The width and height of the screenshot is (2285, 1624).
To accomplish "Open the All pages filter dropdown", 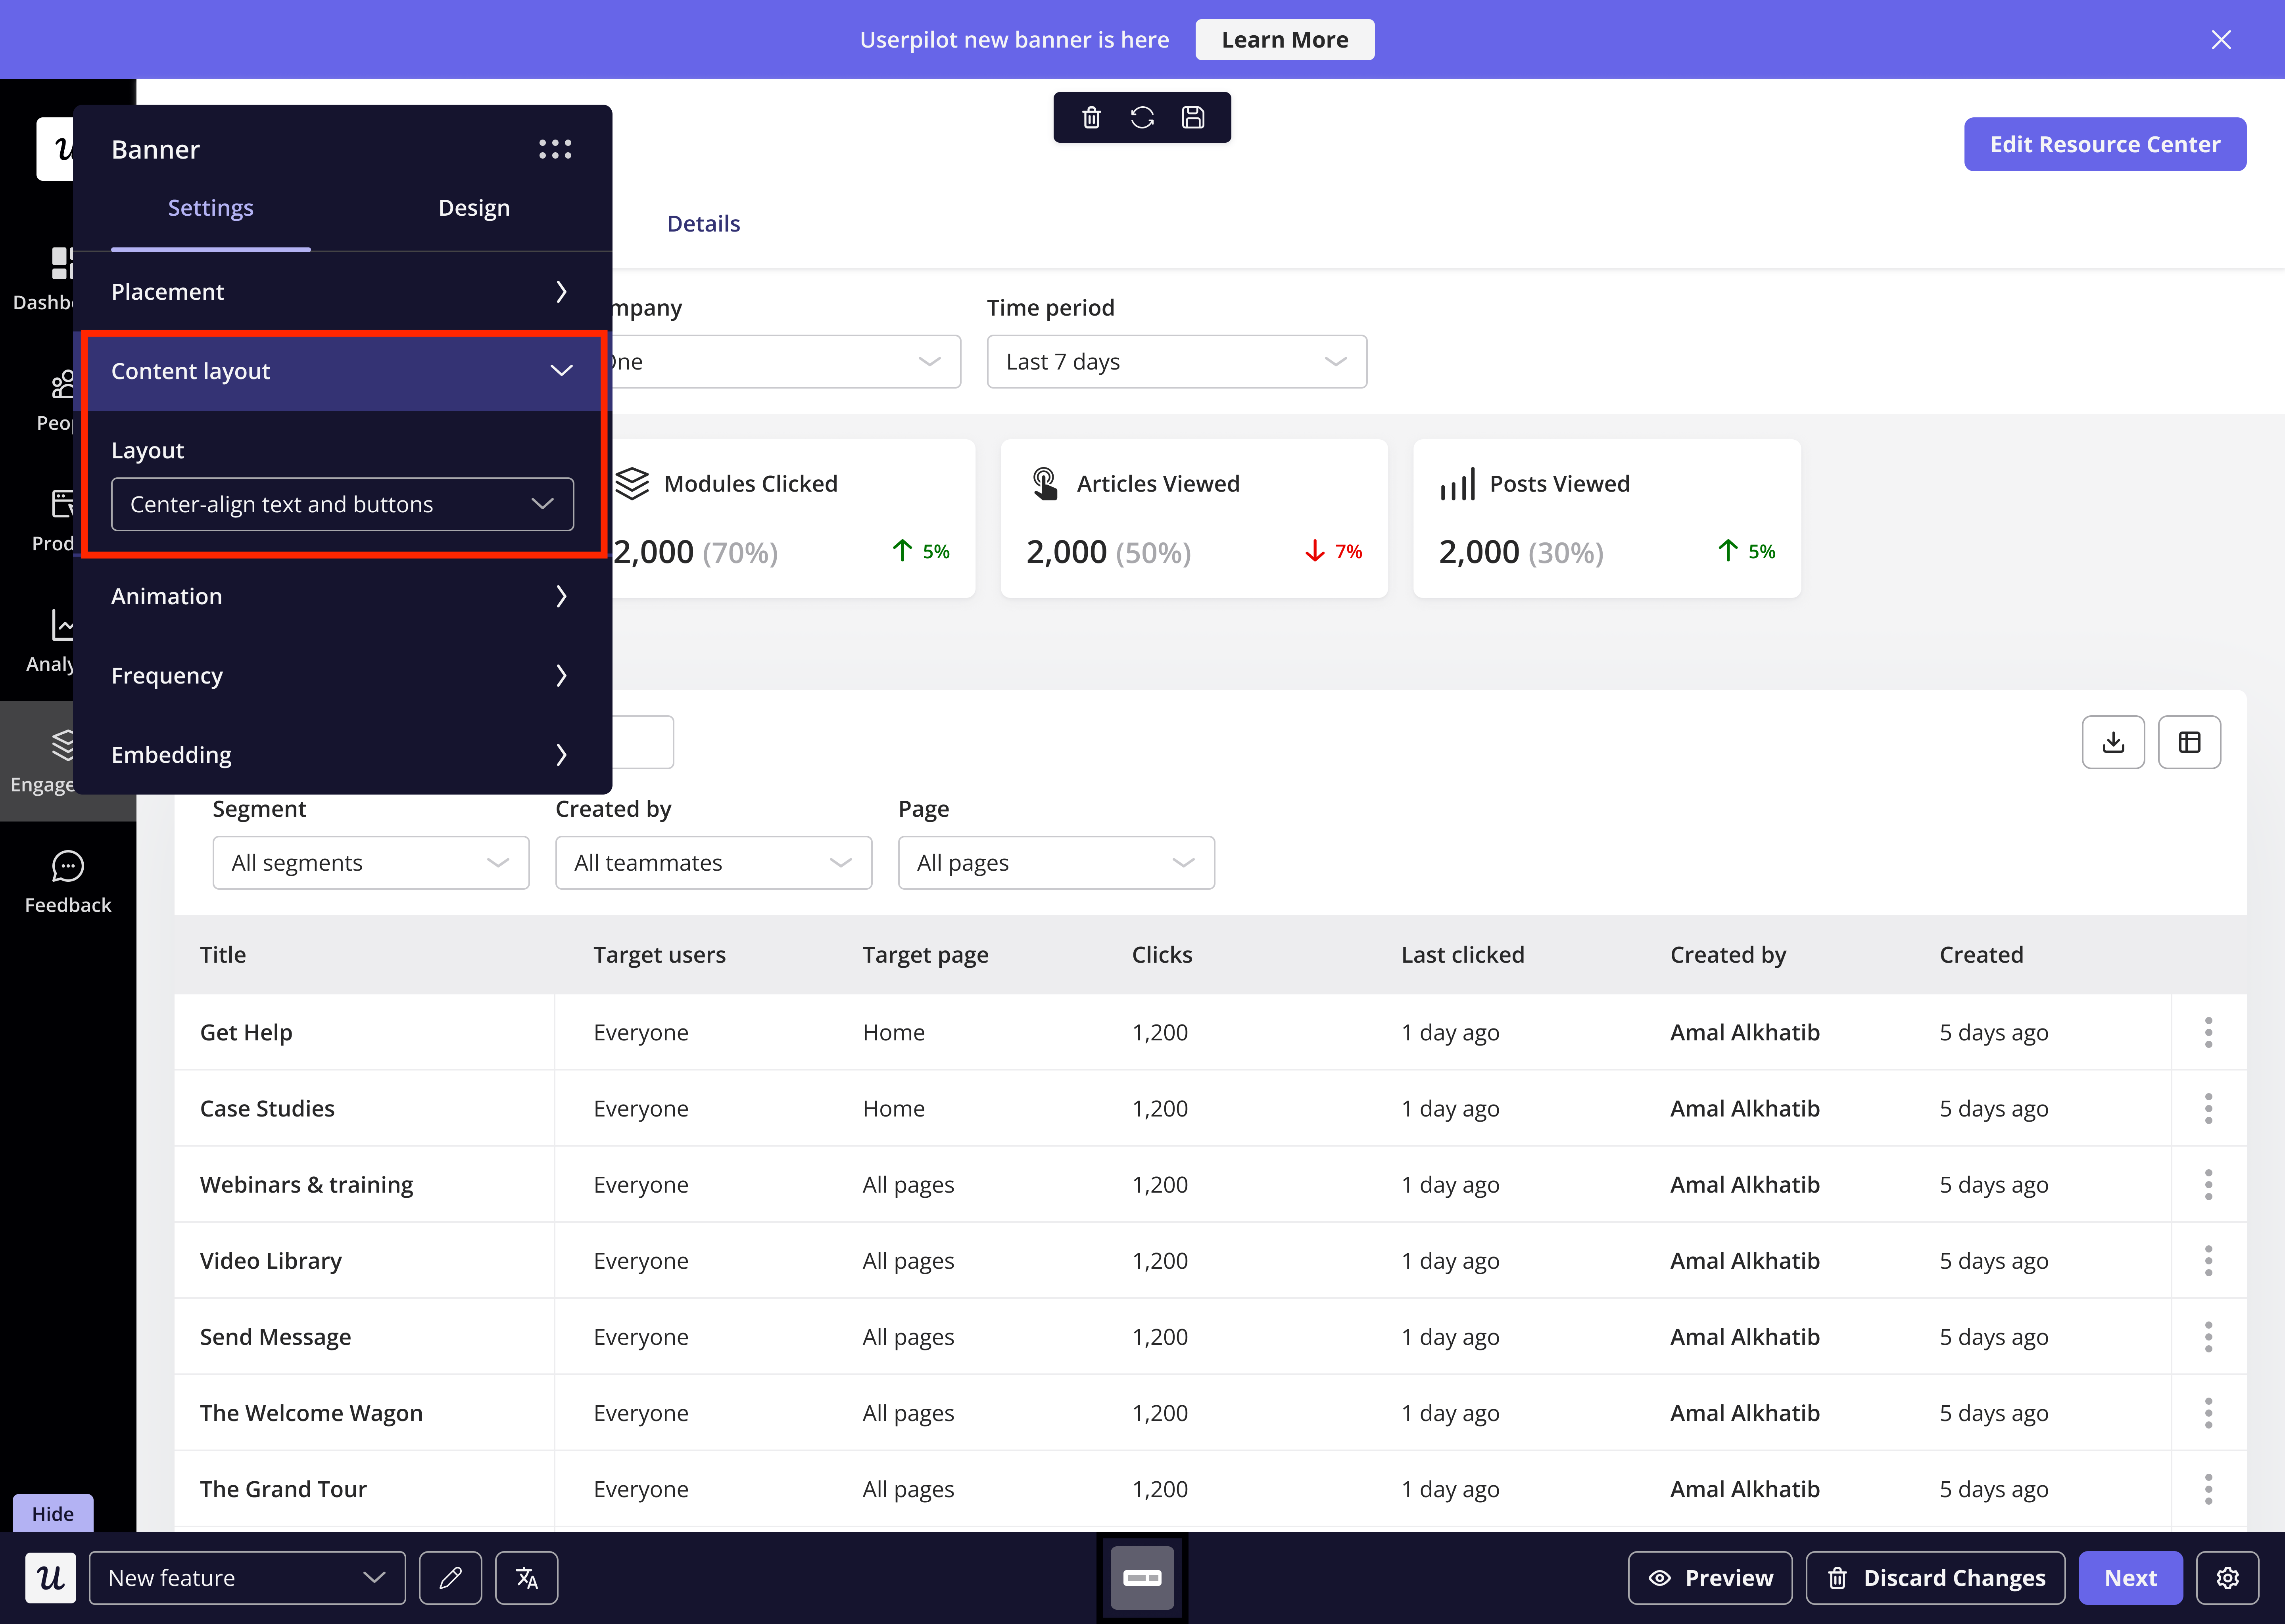I will pos(1056,863).
